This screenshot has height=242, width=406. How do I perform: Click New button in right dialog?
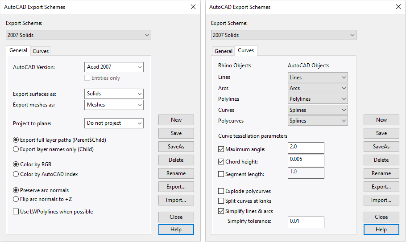coord(381,120)
